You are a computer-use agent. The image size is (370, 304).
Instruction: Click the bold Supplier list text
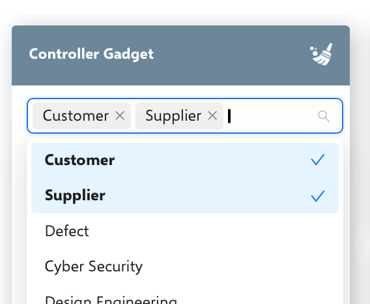click(x=75, y=196)
